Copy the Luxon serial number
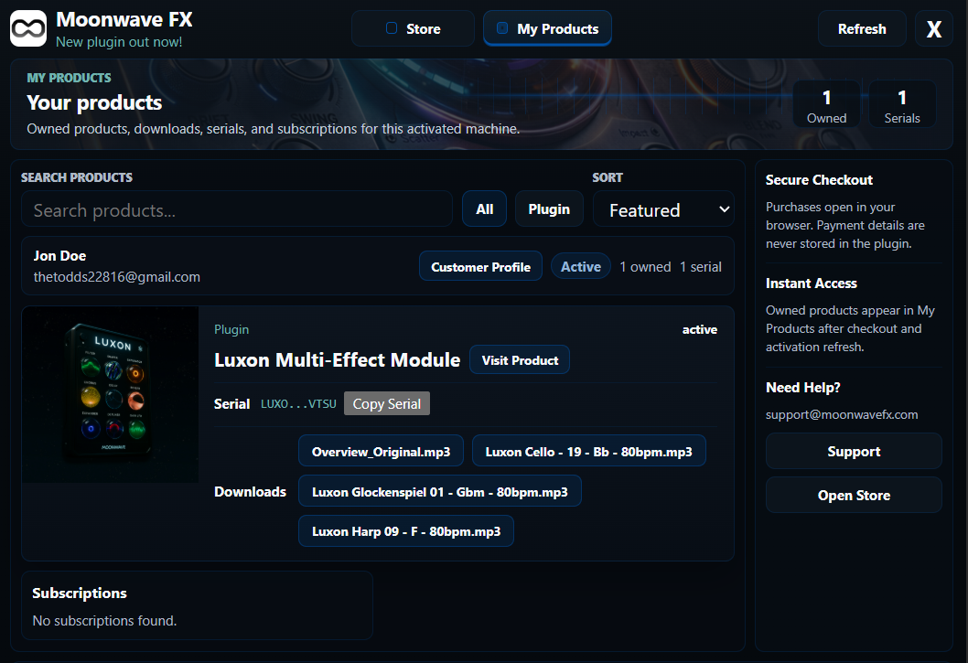The width and height of the screenshot is (968, 663). point(386,403)
